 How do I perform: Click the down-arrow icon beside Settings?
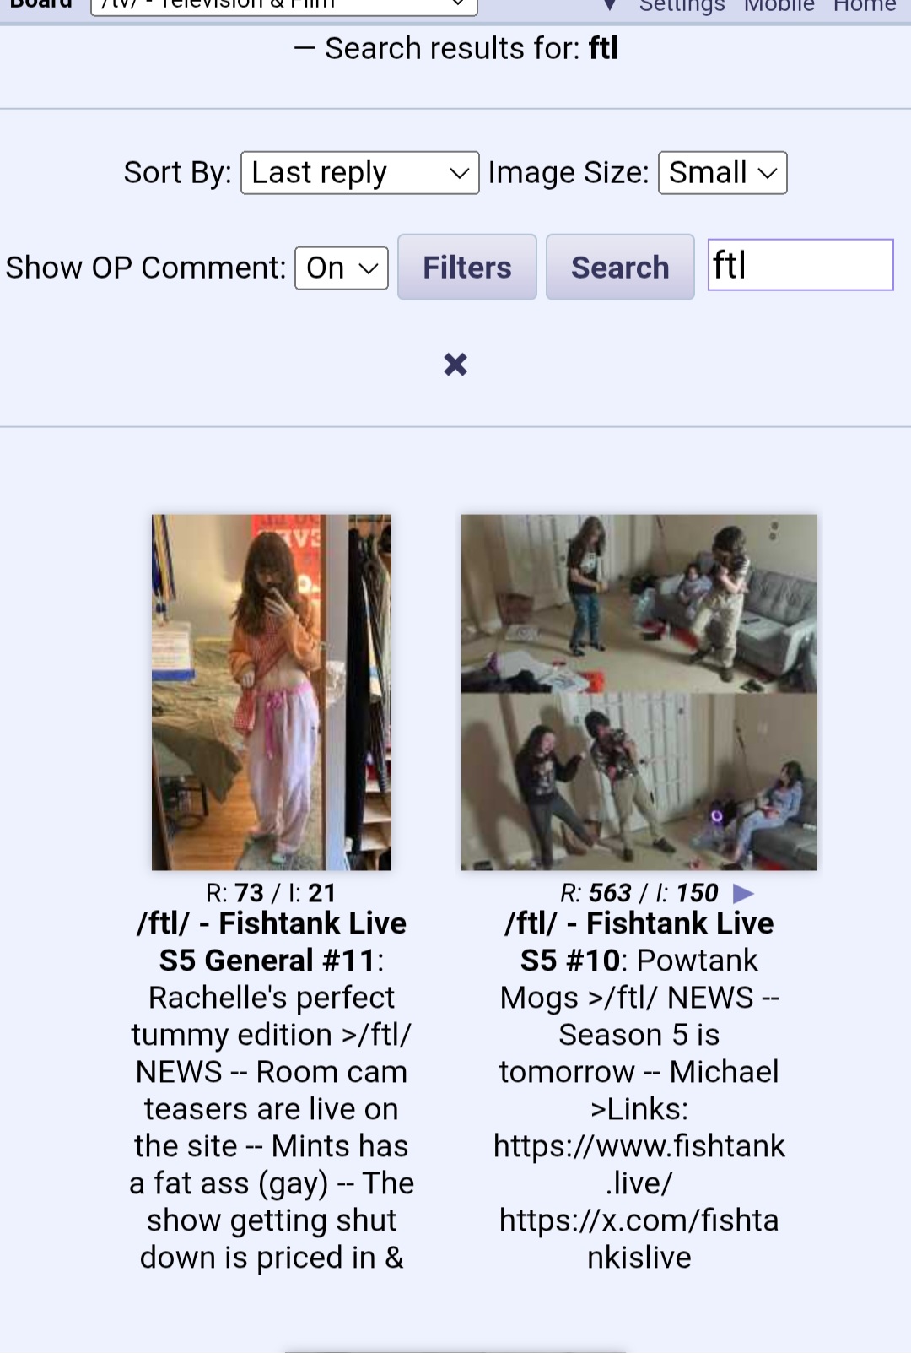click(610, 6)
